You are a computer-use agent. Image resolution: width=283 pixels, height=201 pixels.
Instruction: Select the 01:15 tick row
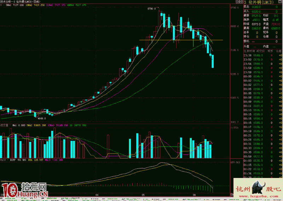click(263, 165)
